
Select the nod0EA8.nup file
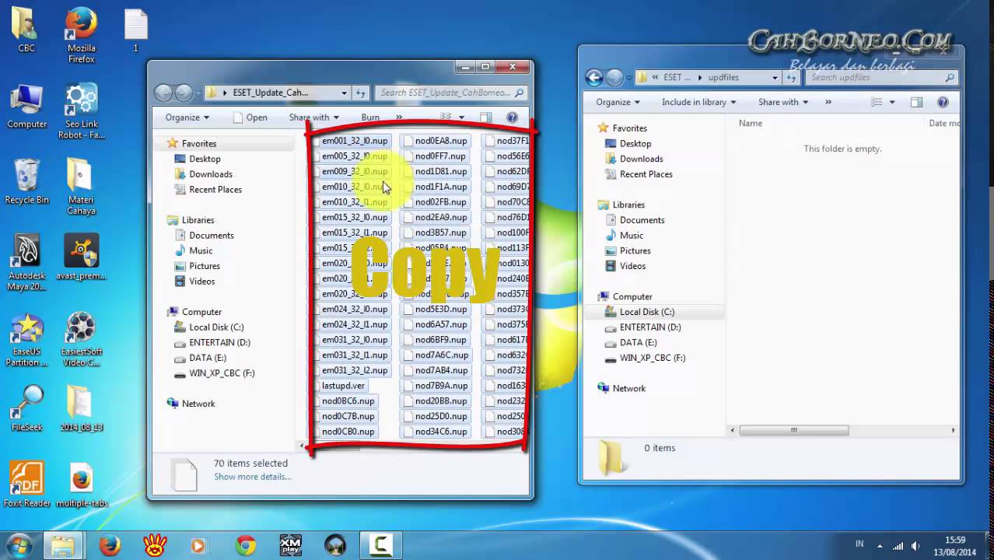(436, 141)
